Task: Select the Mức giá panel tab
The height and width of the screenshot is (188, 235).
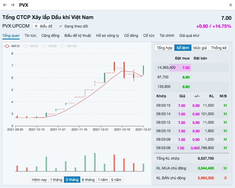Action: (x=200, y=48)
